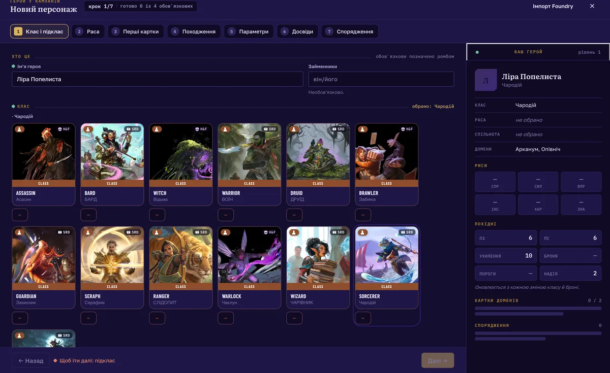Screen dimensions: 610x373
Task: Click the person icon on the Seraph card
Action: point(88,232)
